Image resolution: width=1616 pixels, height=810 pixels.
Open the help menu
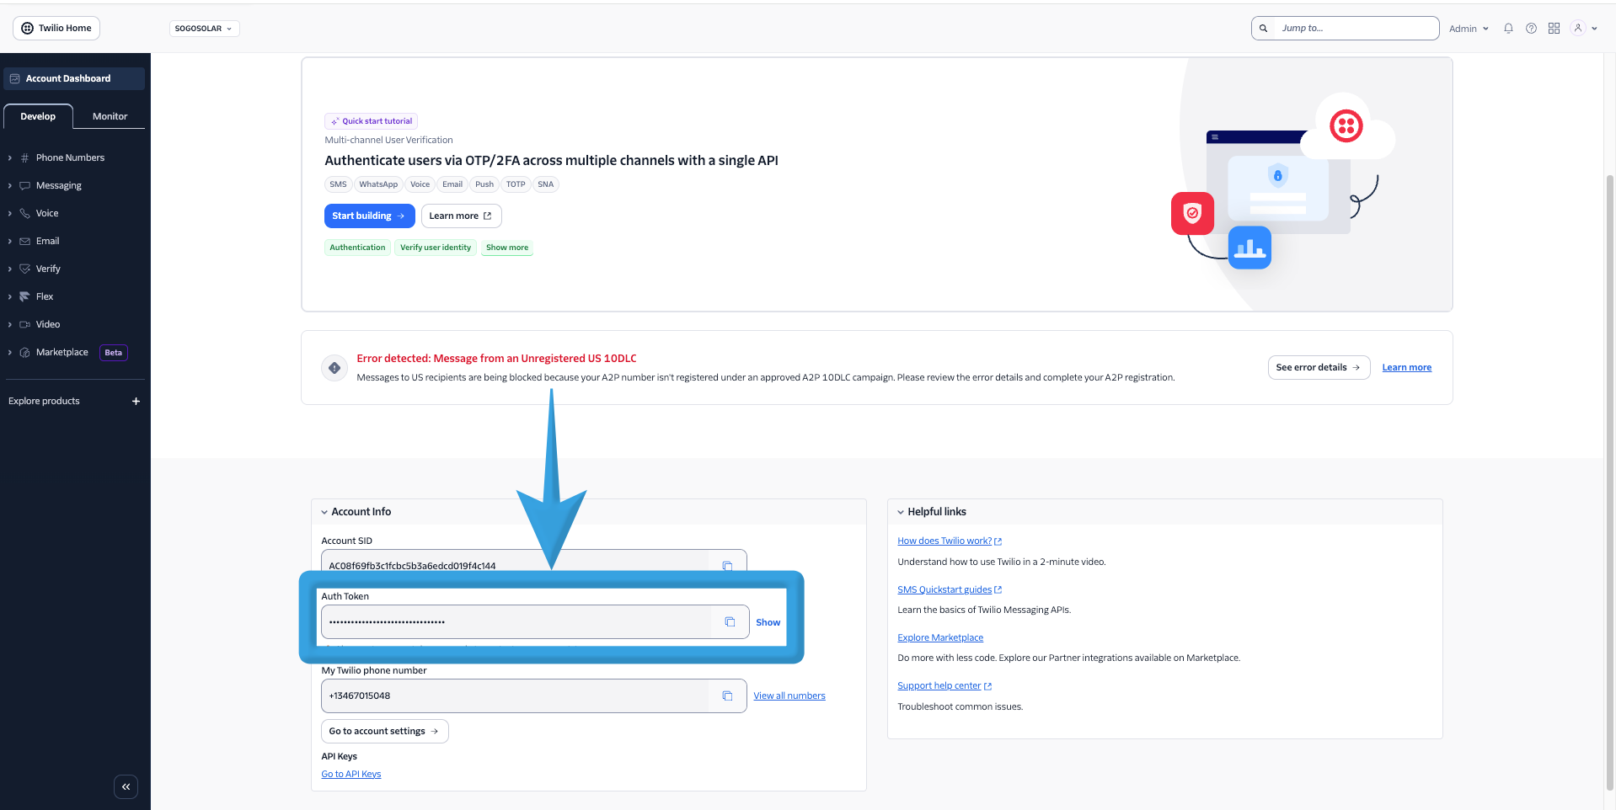[x=1531, y=28]
